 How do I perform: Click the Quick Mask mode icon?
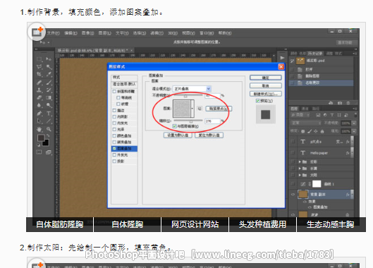[39, 152]
